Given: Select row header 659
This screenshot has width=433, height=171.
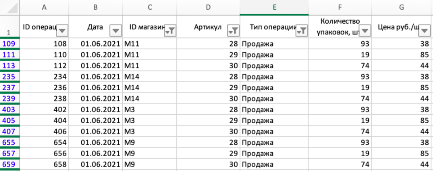Looking at the screenshot, I should [x=9, y=164].
